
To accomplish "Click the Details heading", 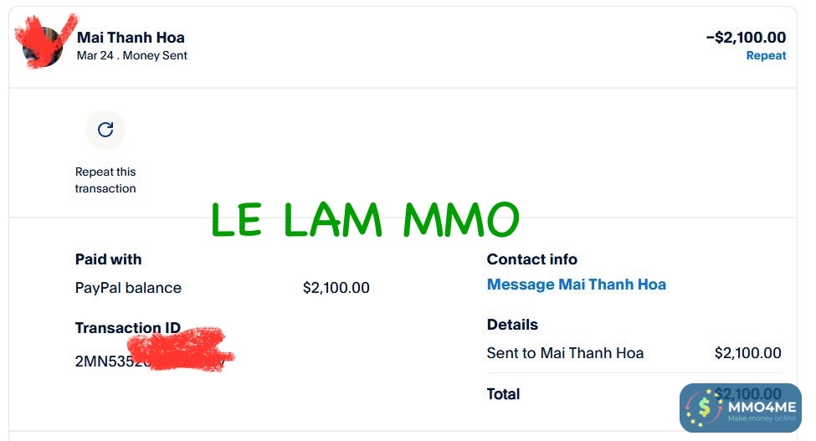I will point(512,325).
